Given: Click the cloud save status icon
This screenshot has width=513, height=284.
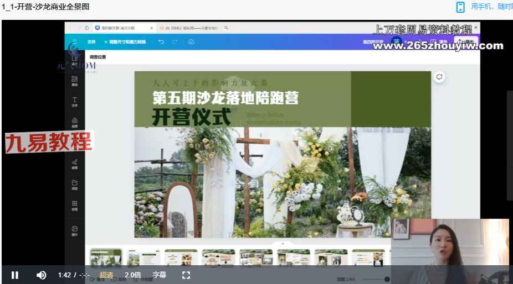Looking at the screenshot, I should coord(191,42).
